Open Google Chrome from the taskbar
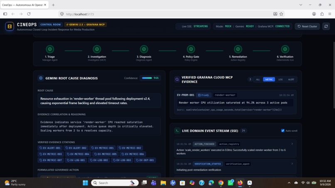The width and height of the screenshot is (335, 188). coord(221,183)
